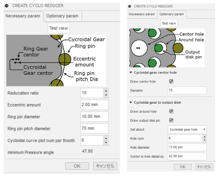Click キャンセル in the right dialog

[204, 167]
